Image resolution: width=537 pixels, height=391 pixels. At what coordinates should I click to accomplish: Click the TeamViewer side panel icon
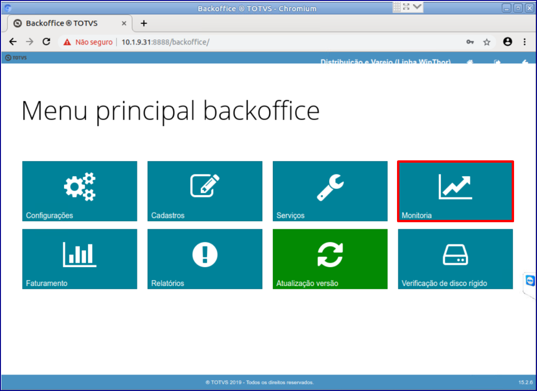(530, 280)
